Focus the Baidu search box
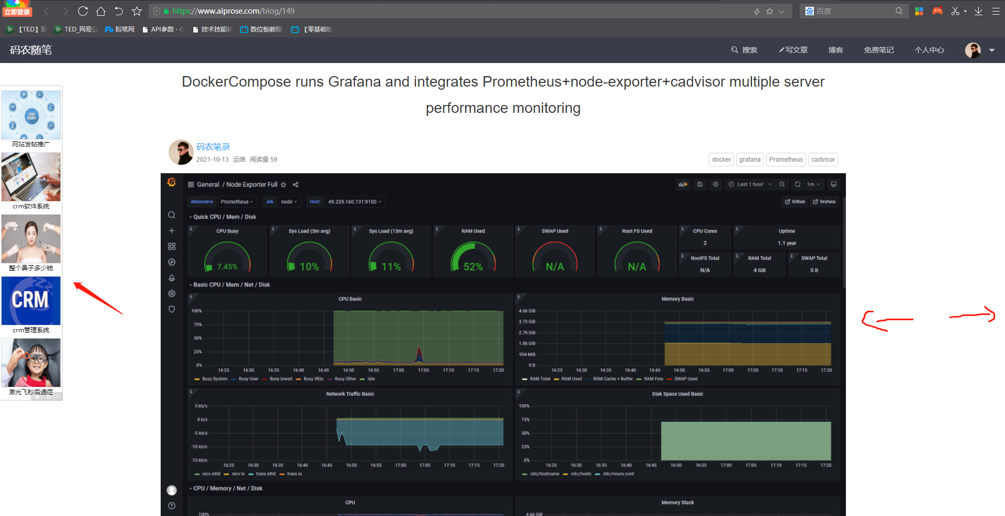 (853, 11)
